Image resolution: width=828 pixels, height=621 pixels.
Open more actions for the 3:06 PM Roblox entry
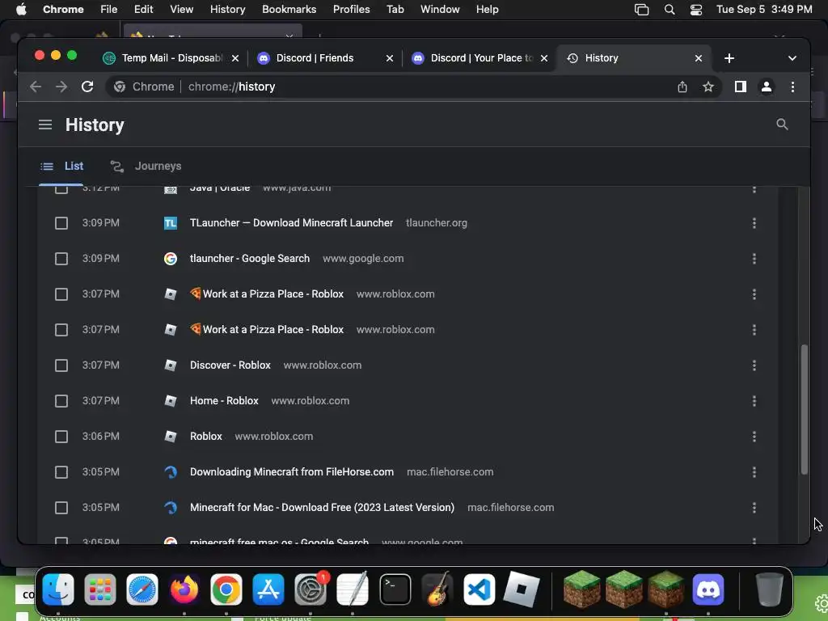coord(754,437)
